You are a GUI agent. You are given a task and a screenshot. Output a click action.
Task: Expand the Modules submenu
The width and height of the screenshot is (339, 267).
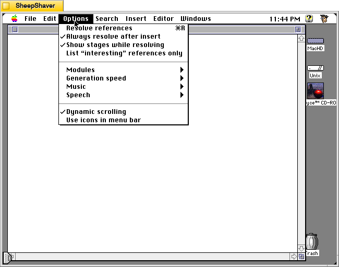(x=124, y=70)
